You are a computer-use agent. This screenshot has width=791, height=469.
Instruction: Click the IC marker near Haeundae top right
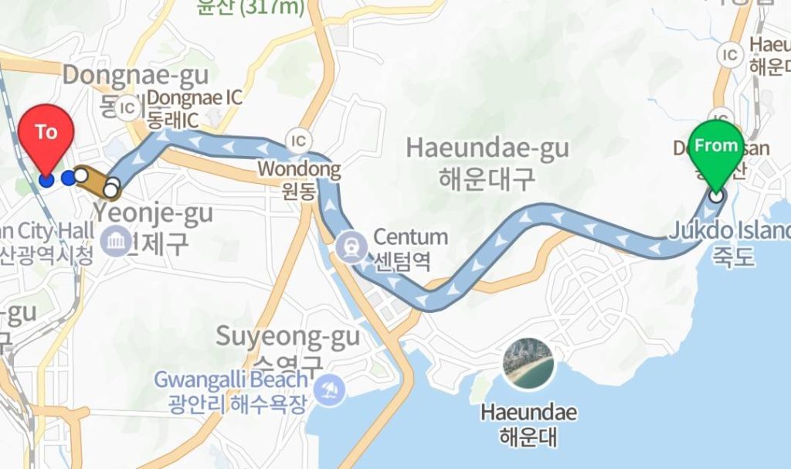coord(730,55)
